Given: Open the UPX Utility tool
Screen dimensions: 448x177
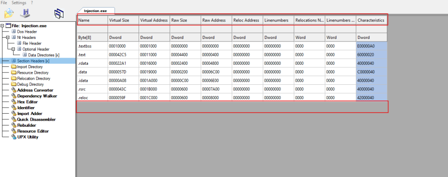Looking at the screenshot, I should tap(28, 137).
